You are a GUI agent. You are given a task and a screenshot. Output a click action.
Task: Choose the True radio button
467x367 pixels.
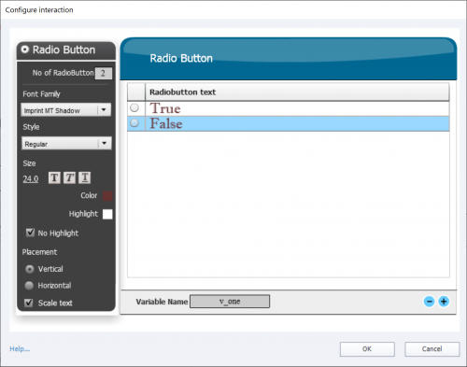pos(134,107)
